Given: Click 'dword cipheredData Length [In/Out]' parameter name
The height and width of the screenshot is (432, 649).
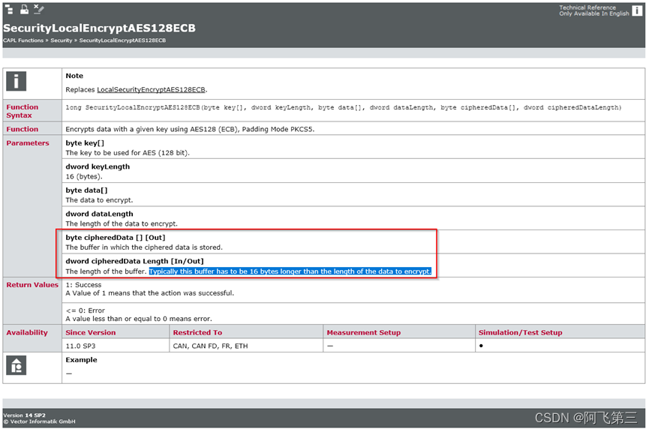Looking at the screenshot, I should pyautogui.click(x=134, y=261).
